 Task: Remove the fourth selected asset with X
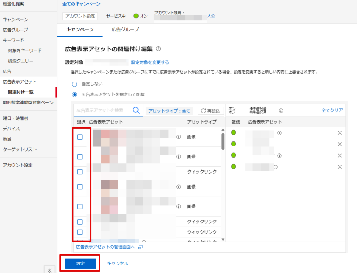coord(340,166)
